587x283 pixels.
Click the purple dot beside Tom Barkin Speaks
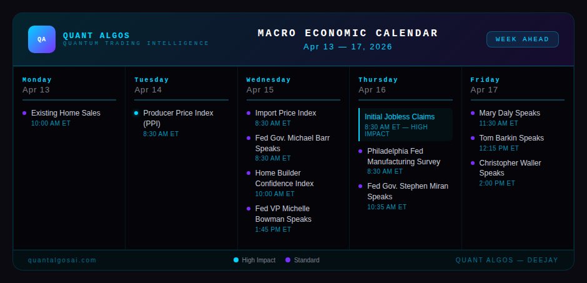pyautogui.click(x=473, y=138)
